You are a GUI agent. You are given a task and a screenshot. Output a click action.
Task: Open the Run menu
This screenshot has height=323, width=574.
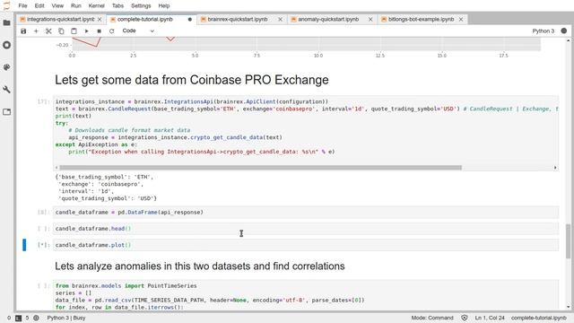click(75, 6)
